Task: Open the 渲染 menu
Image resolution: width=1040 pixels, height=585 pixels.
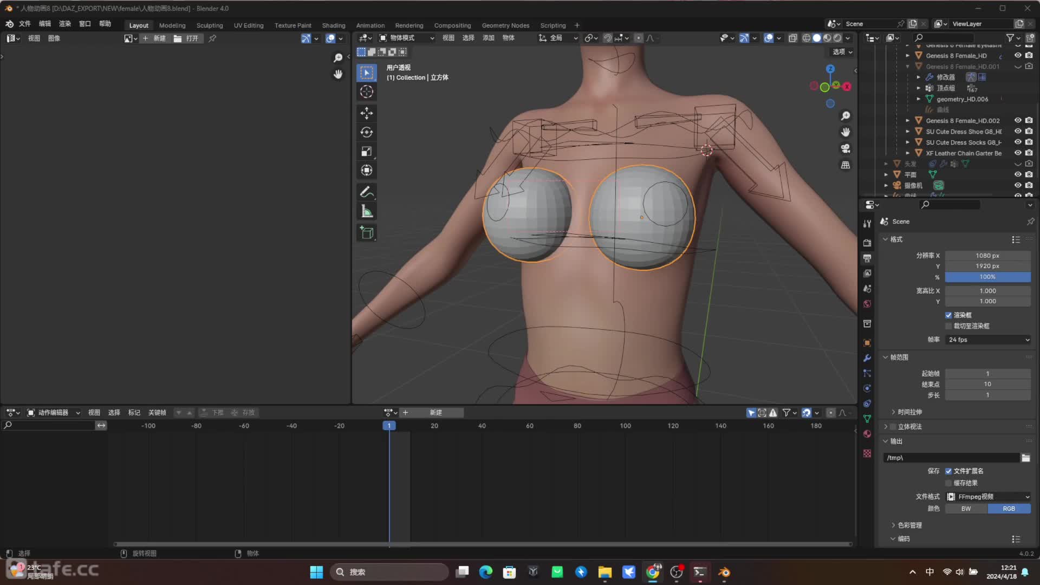Action: (x=65, y=24)
